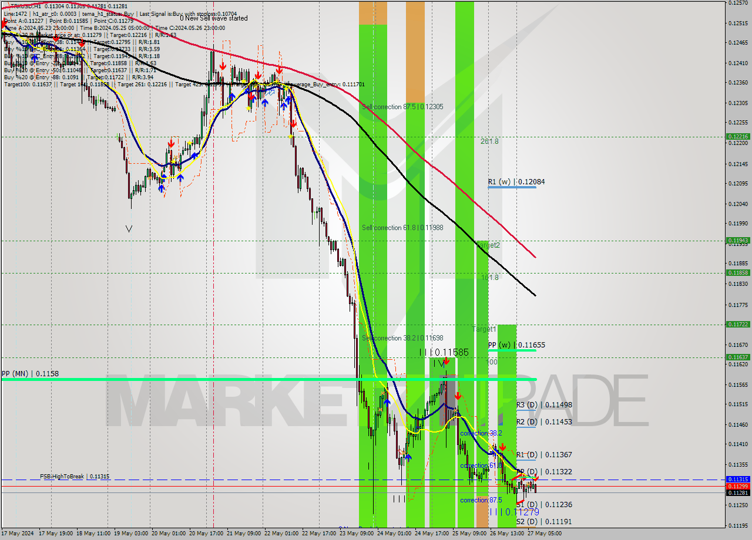
Task: Click the blue 'correction 61.8' label
Action: [x=481, y=465]
